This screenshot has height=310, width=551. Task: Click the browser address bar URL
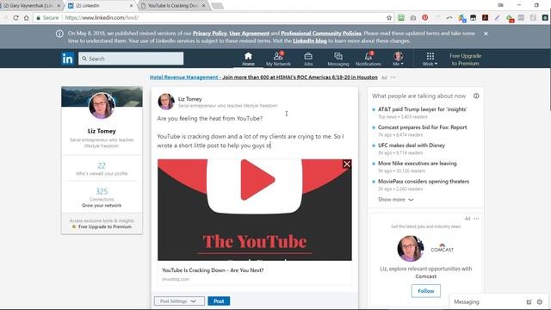(102, 17)
